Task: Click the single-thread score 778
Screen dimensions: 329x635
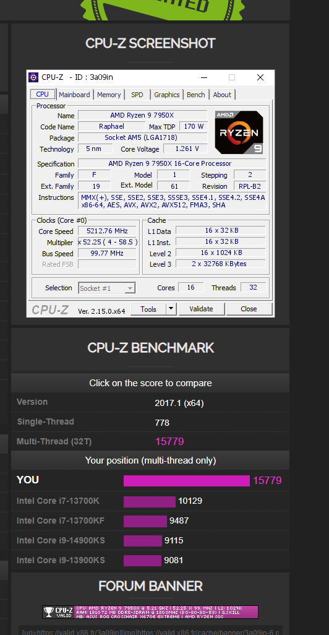Action: (x=162, y=423)
